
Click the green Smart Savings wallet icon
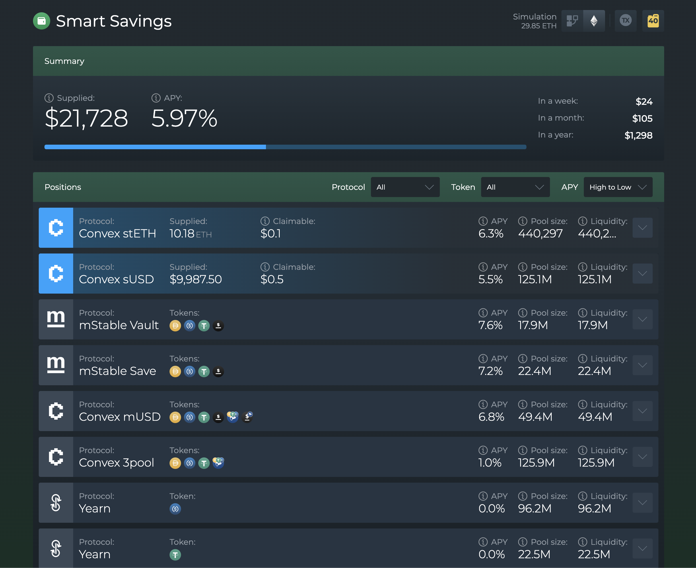pyautogui.click(x=42, y=21)
